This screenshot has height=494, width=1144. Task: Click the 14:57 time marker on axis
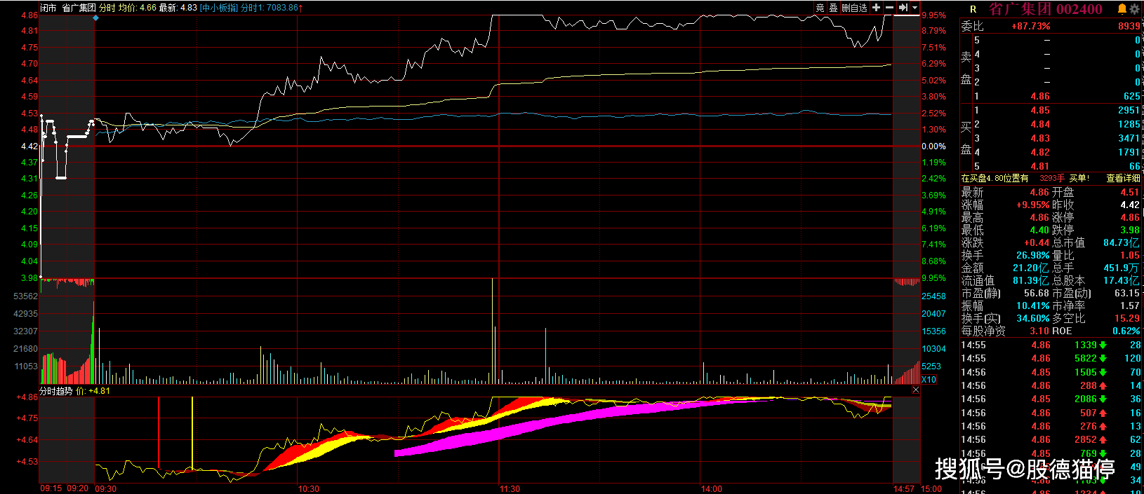903,488
